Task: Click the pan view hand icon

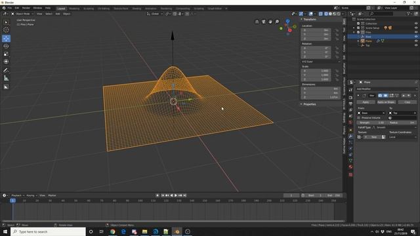Action: point(270,22)
